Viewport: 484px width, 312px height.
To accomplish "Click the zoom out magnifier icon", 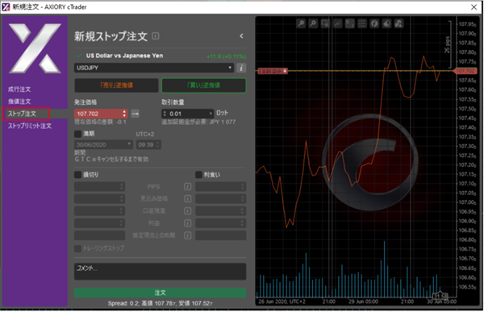I will tap(313, 23).
